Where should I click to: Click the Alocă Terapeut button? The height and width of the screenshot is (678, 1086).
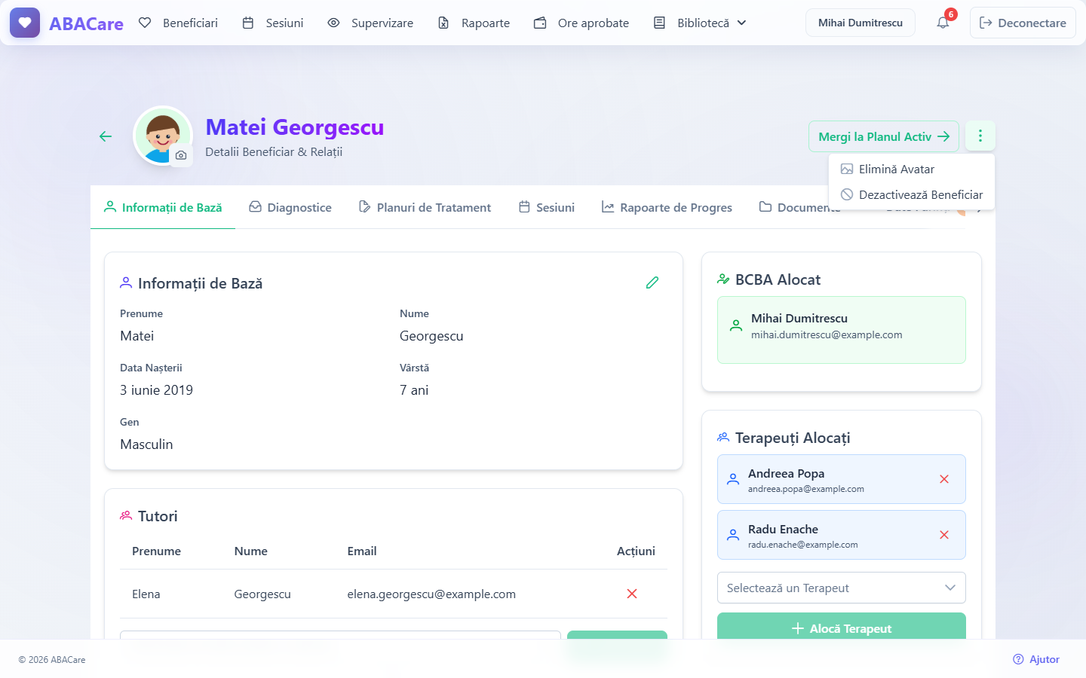tap(842, 628)
